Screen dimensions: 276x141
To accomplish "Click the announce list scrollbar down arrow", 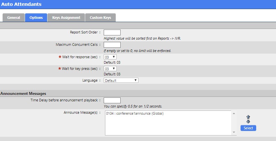I will pos(234,132).
